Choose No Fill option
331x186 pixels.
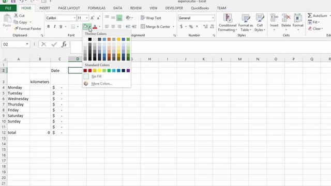(x=107, y=76)
